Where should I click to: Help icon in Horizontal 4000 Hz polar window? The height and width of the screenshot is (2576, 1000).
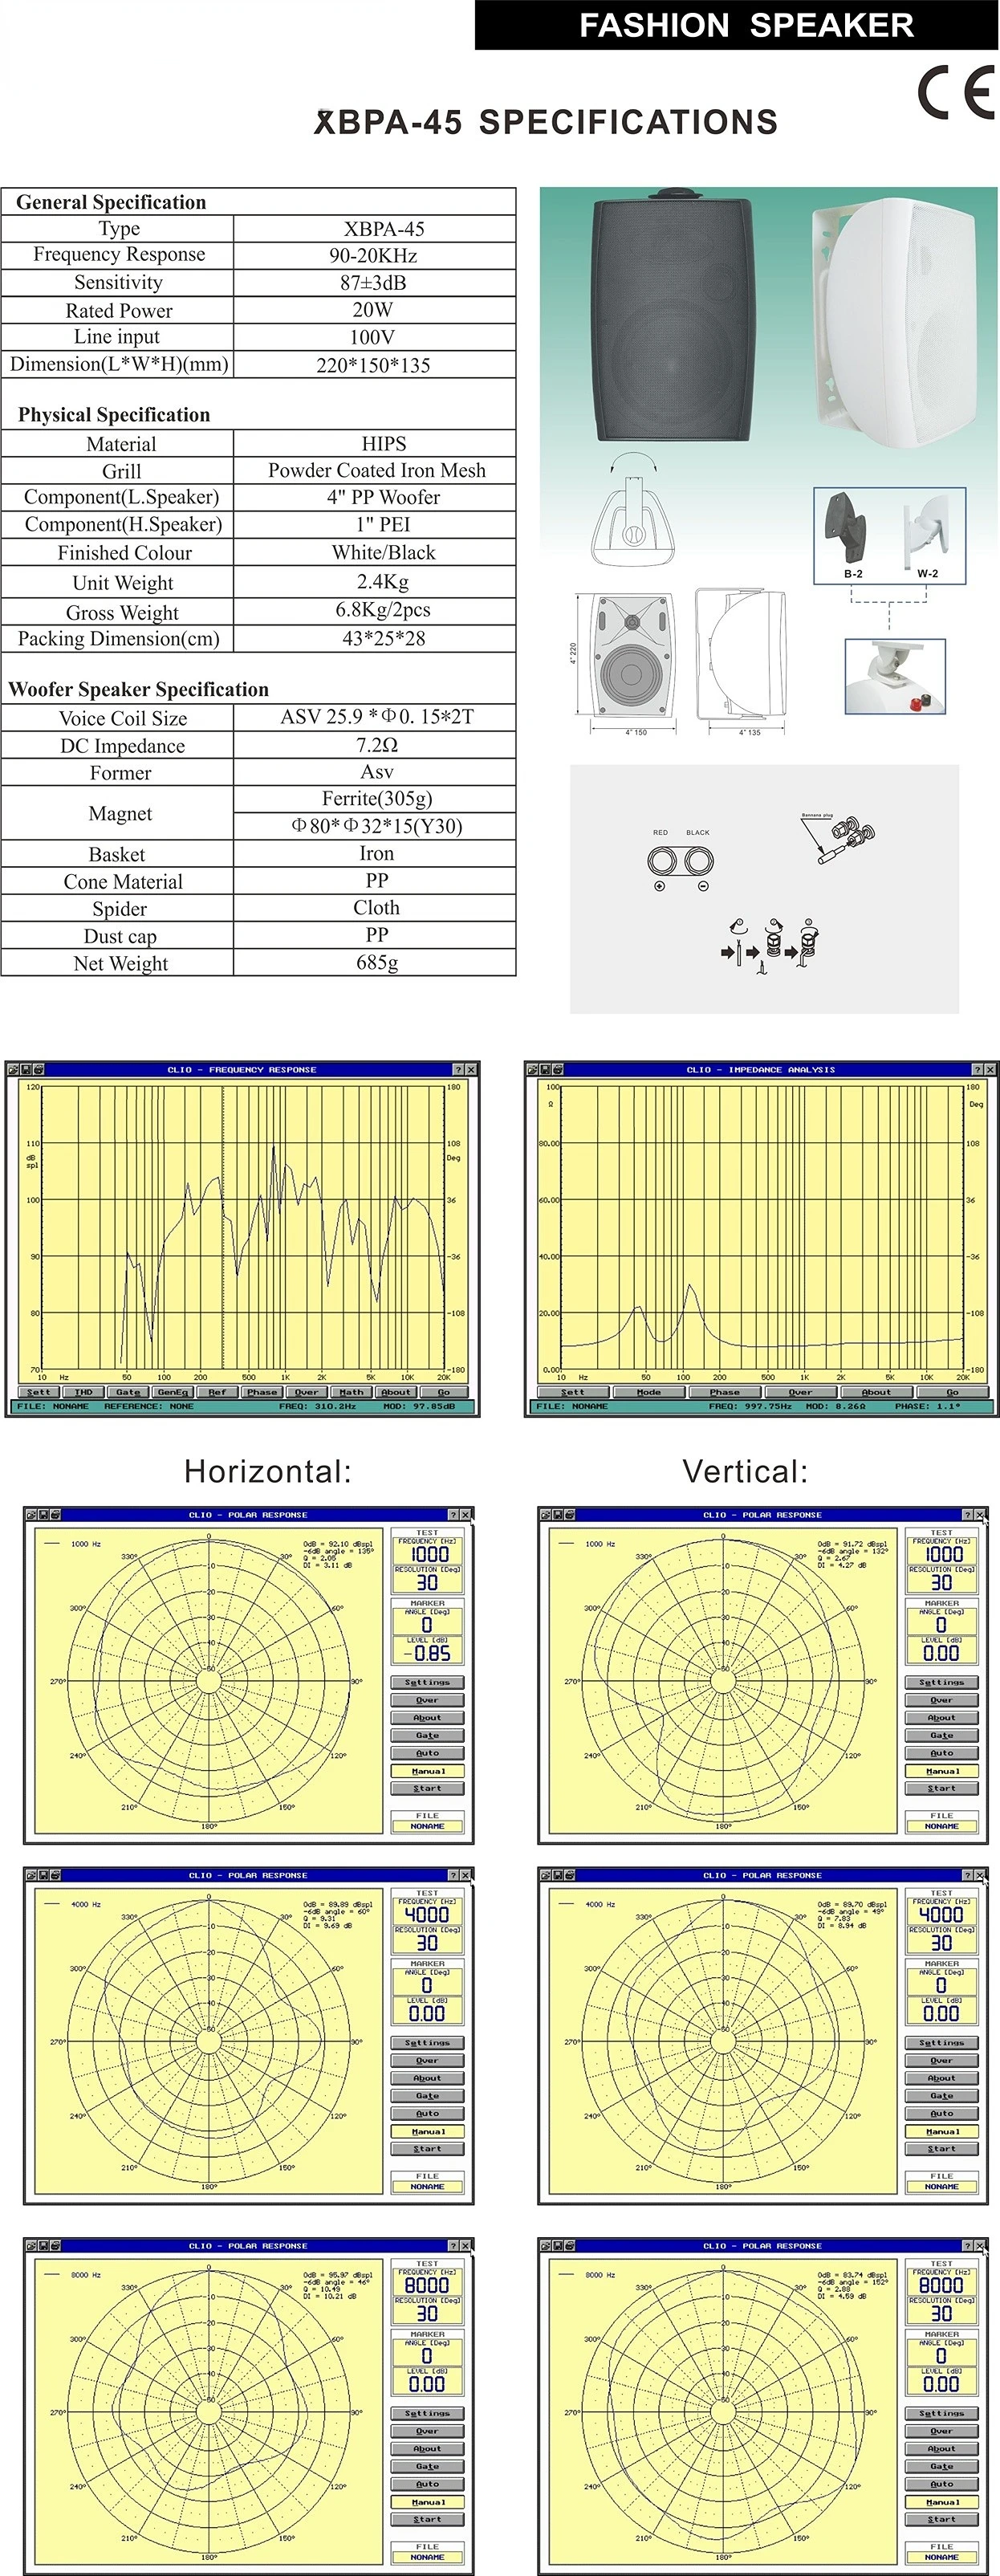[453, 1875]
